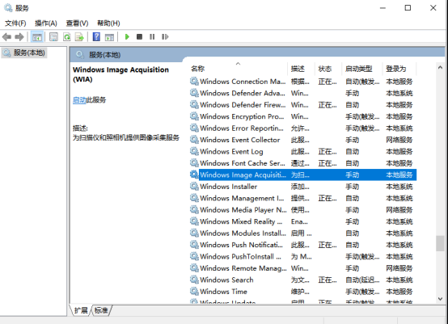Open the 查看(V) menu
Image resolution: width=448 pixels, height=324 pixels.
[x=77, y=23]
